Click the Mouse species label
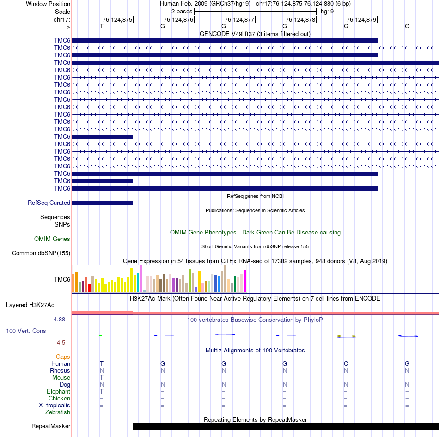 (x=61, y=378)
